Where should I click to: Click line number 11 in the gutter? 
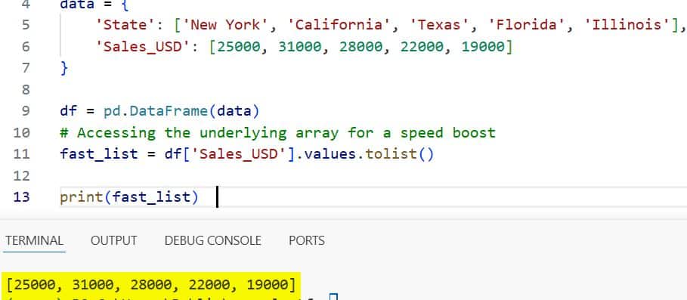21,153
